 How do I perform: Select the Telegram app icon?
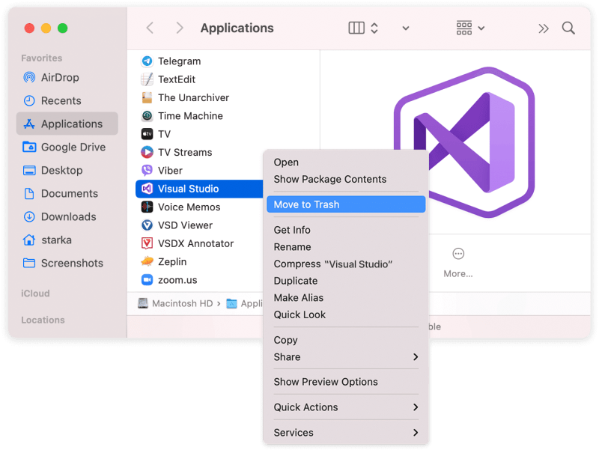[146, 61]
